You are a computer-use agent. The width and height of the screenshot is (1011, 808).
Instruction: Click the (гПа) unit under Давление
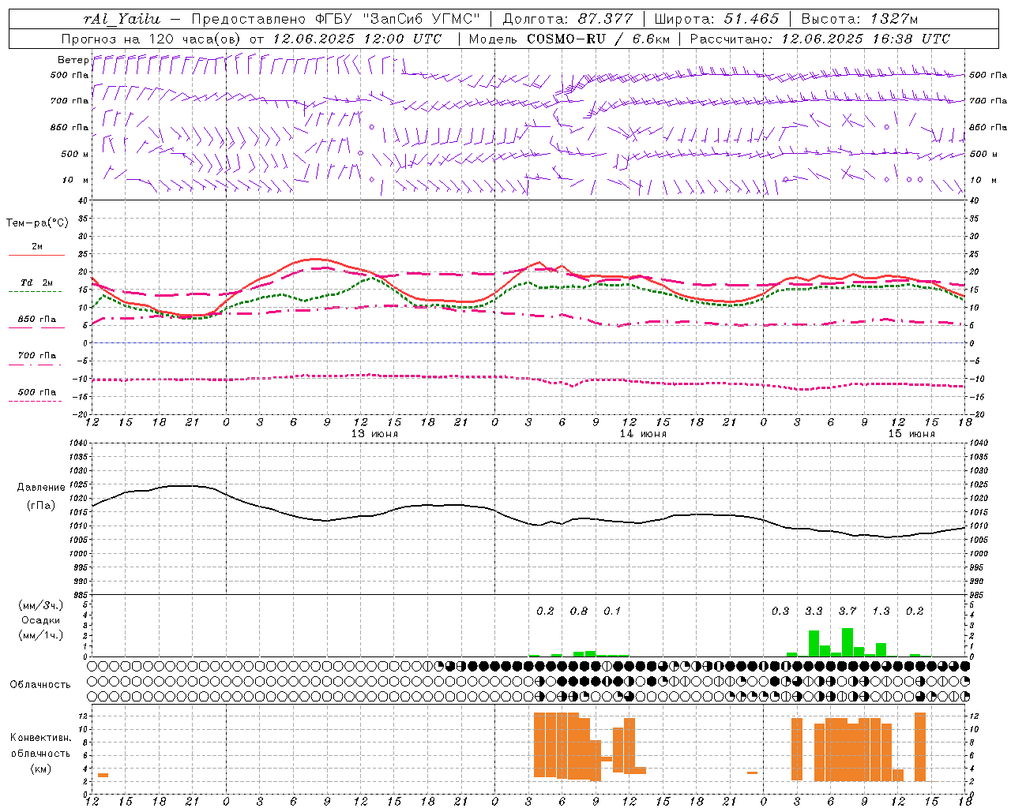click(x=41, y=505)
